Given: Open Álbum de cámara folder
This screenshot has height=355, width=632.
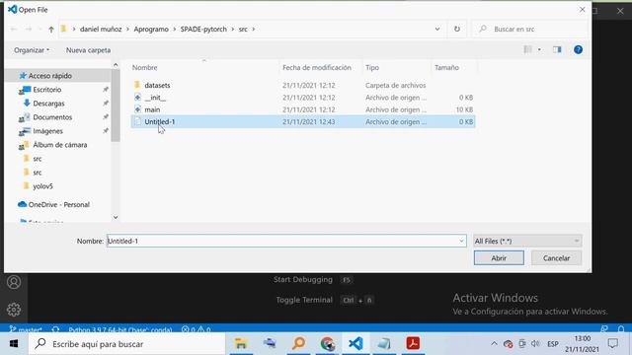Looking at the screenshot, I should 59,145.
